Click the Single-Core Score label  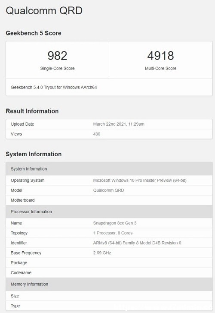57,68
